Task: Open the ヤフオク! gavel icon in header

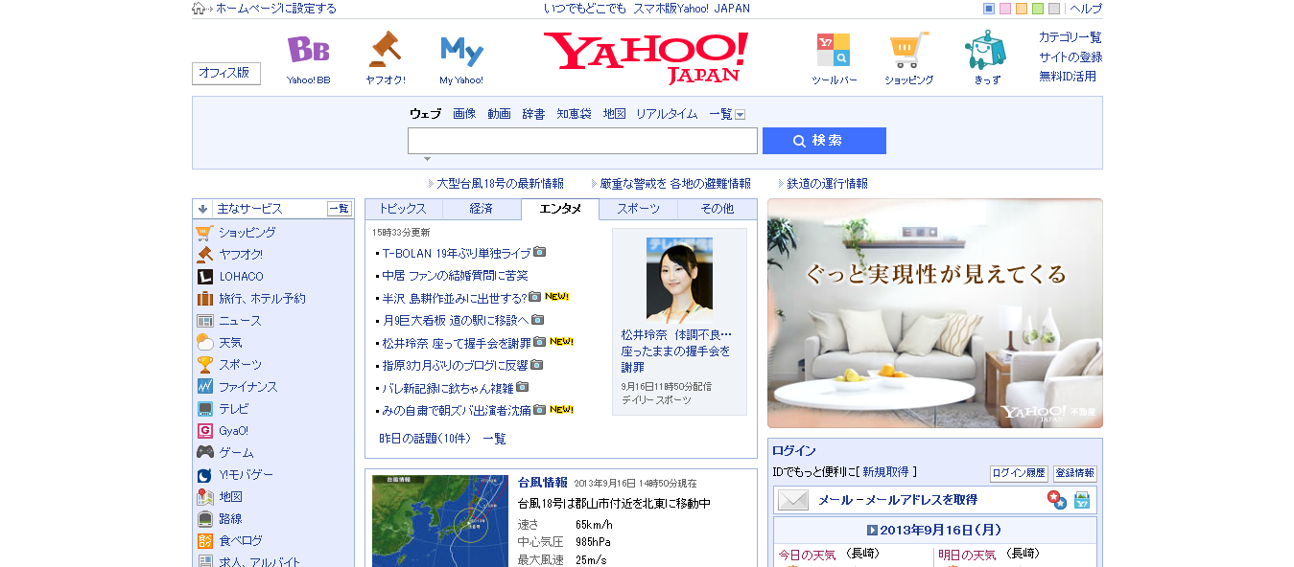Action: (x=385, y=49)
